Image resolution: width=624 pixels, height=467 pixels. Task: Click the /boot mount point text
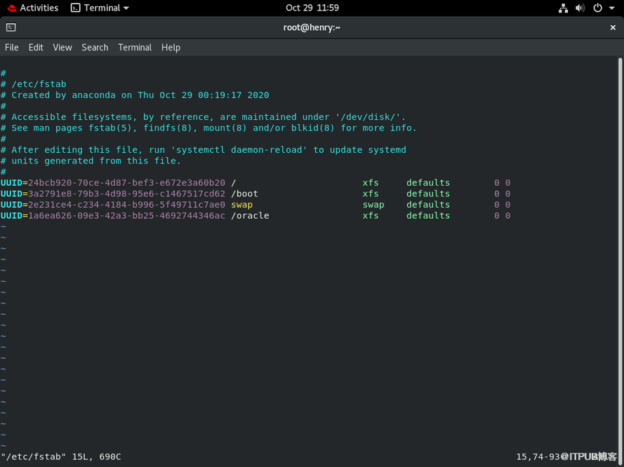point(244,194)
